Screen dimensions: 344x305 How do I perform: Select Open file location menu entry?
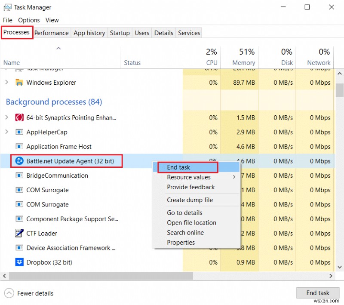(191, 223)
